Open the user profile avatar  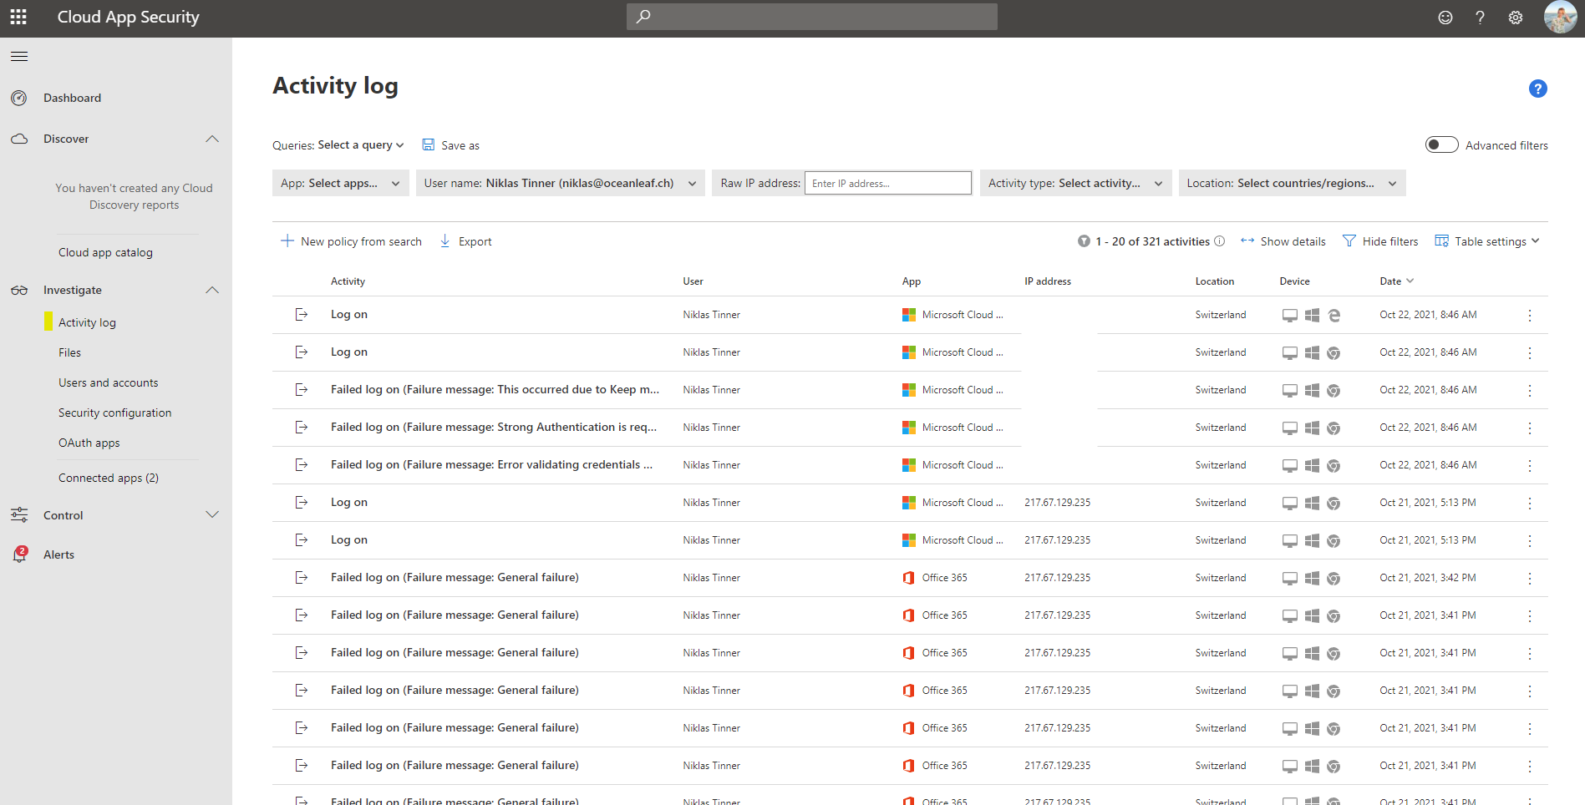(1560, 17)
